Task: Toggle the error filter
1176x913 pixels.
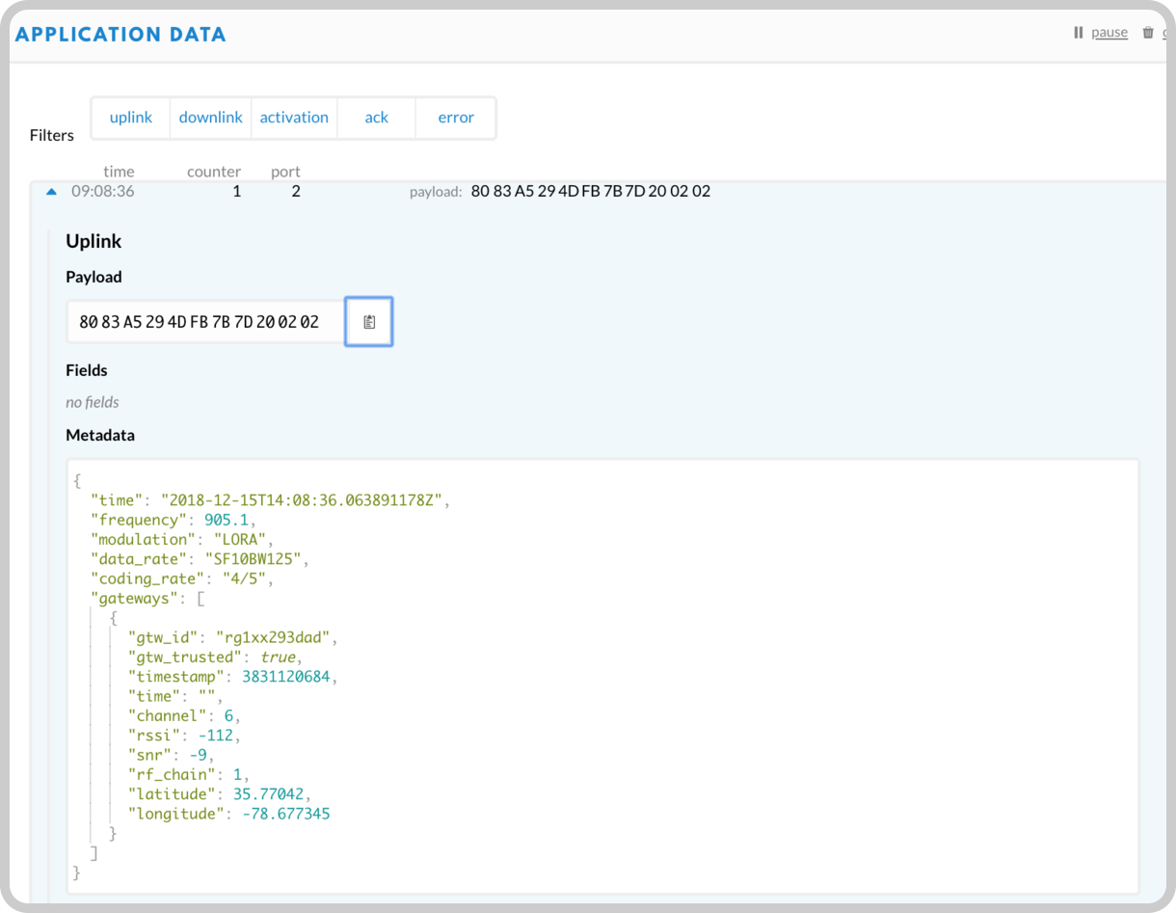Action: 456,118
